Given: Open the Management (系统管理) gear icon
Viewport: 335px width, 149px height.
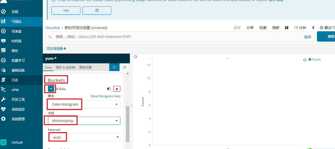Looking at the screenshot, I should [x=3, y=119].
